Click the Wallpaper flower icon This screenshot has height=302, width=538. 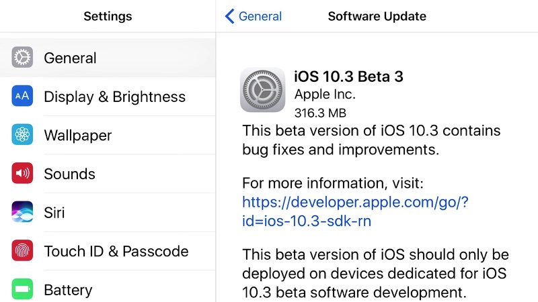pyautogui.click(x=22, y=135)
